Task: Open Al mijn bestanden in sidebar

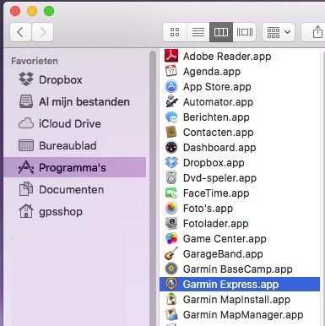Action: click(75, 101)
